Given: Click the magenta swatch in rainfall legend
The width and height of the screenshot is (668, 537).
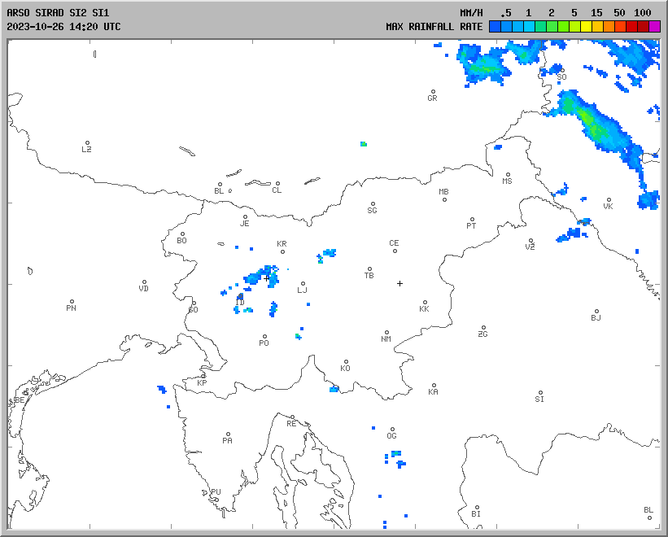Looking at the screenshot, I should (654, 26).
